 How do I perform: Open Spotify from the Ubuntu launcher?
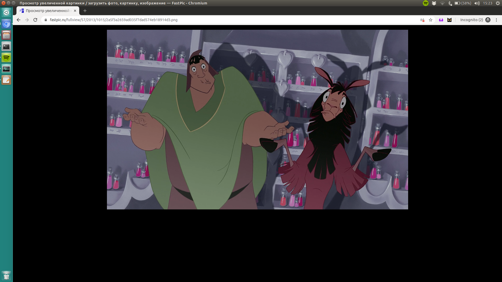point(6,57)
